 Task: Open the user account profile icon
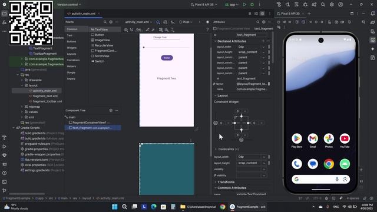340,5
